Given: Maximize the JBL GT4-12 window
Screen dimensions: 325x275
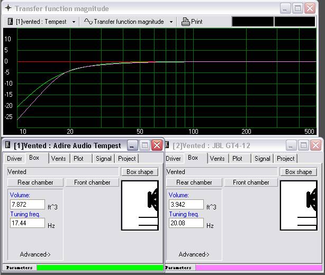Looking at the screenshot, I should (x=303, y=145).
